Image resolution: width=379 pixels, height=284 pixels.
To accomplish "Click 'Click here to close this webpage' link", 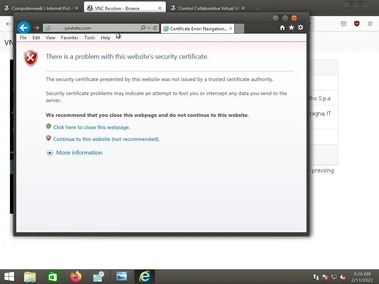I will coord(92,127).
